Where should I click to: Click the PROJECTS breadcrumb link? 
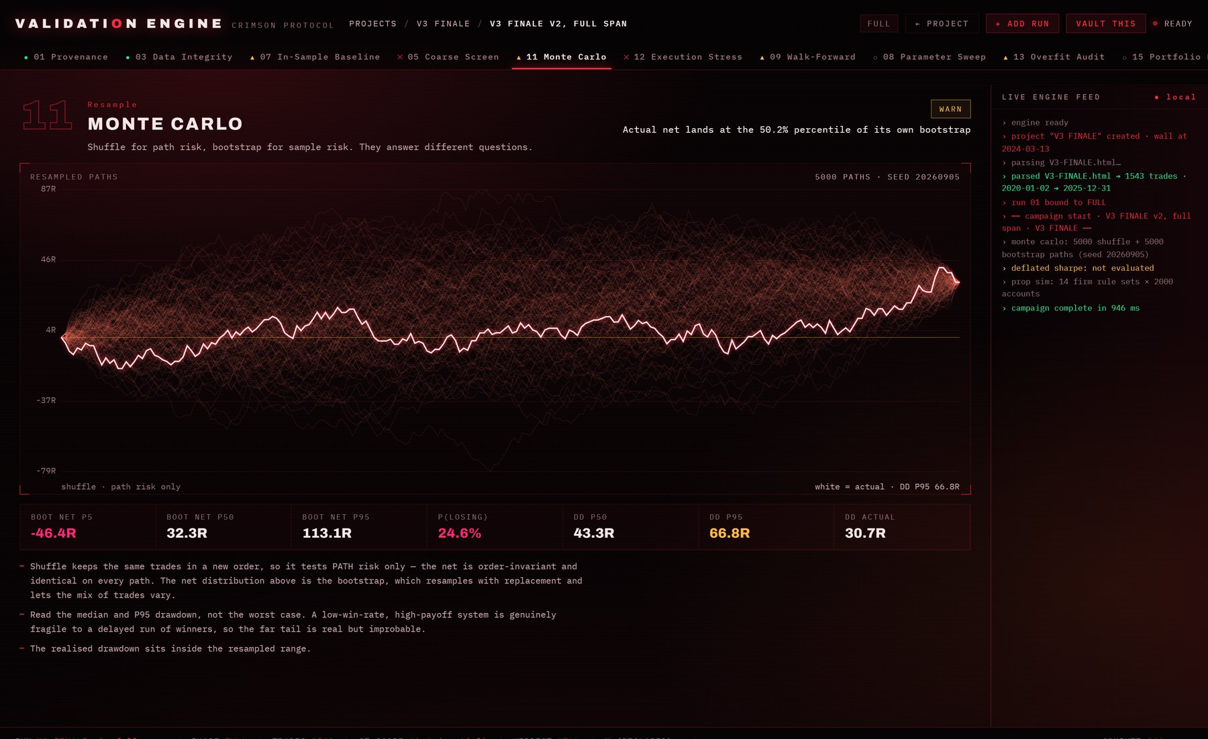[x=372, y=23]
